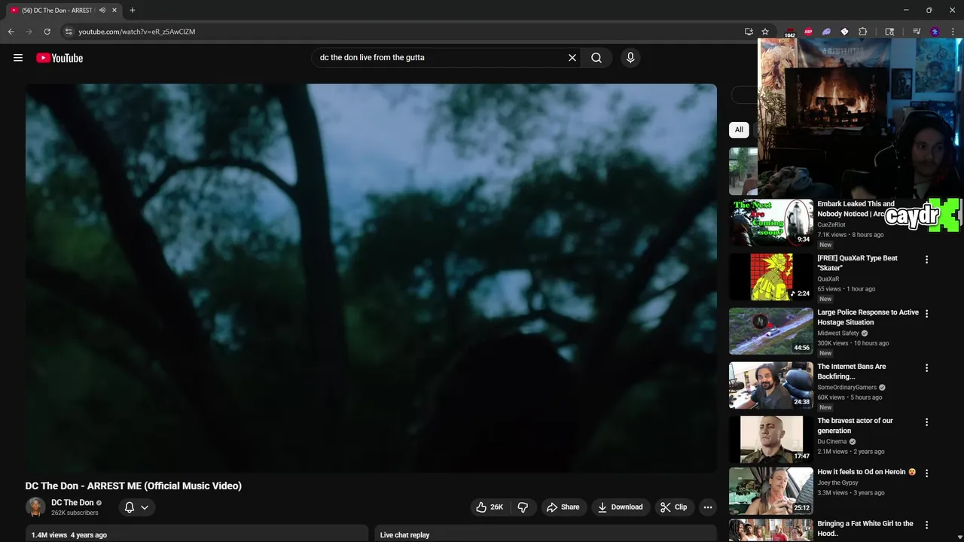Open the Chrome three-dot menu

tap(953, 32)
